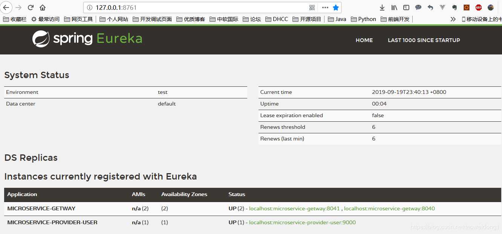Select the Uptime value 00:04
This screenshot has width=502, height=234.
coord(379,104)
